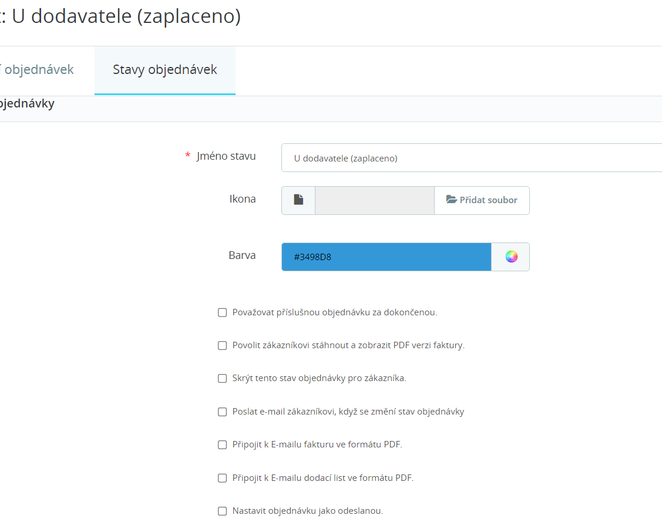The height and width of the screenshot is (522, 662).
Task: Click the 'Považovat příslušnou objednávku za dokončenou' label
Action: coord(335,312)
